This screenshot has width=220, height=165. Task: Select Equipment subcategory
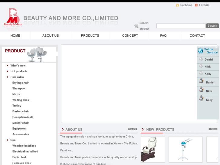pos(19,129)
